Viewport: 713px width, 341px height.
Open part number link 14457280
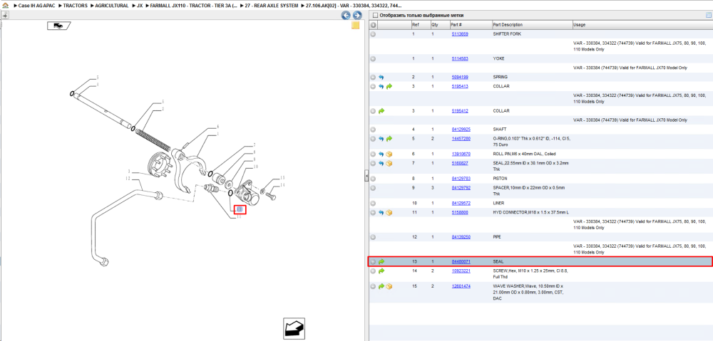pos(461,139)
